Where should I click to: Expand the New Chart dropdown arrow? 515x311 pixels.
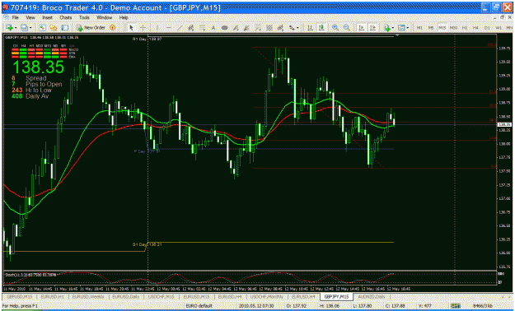(16, 28)
